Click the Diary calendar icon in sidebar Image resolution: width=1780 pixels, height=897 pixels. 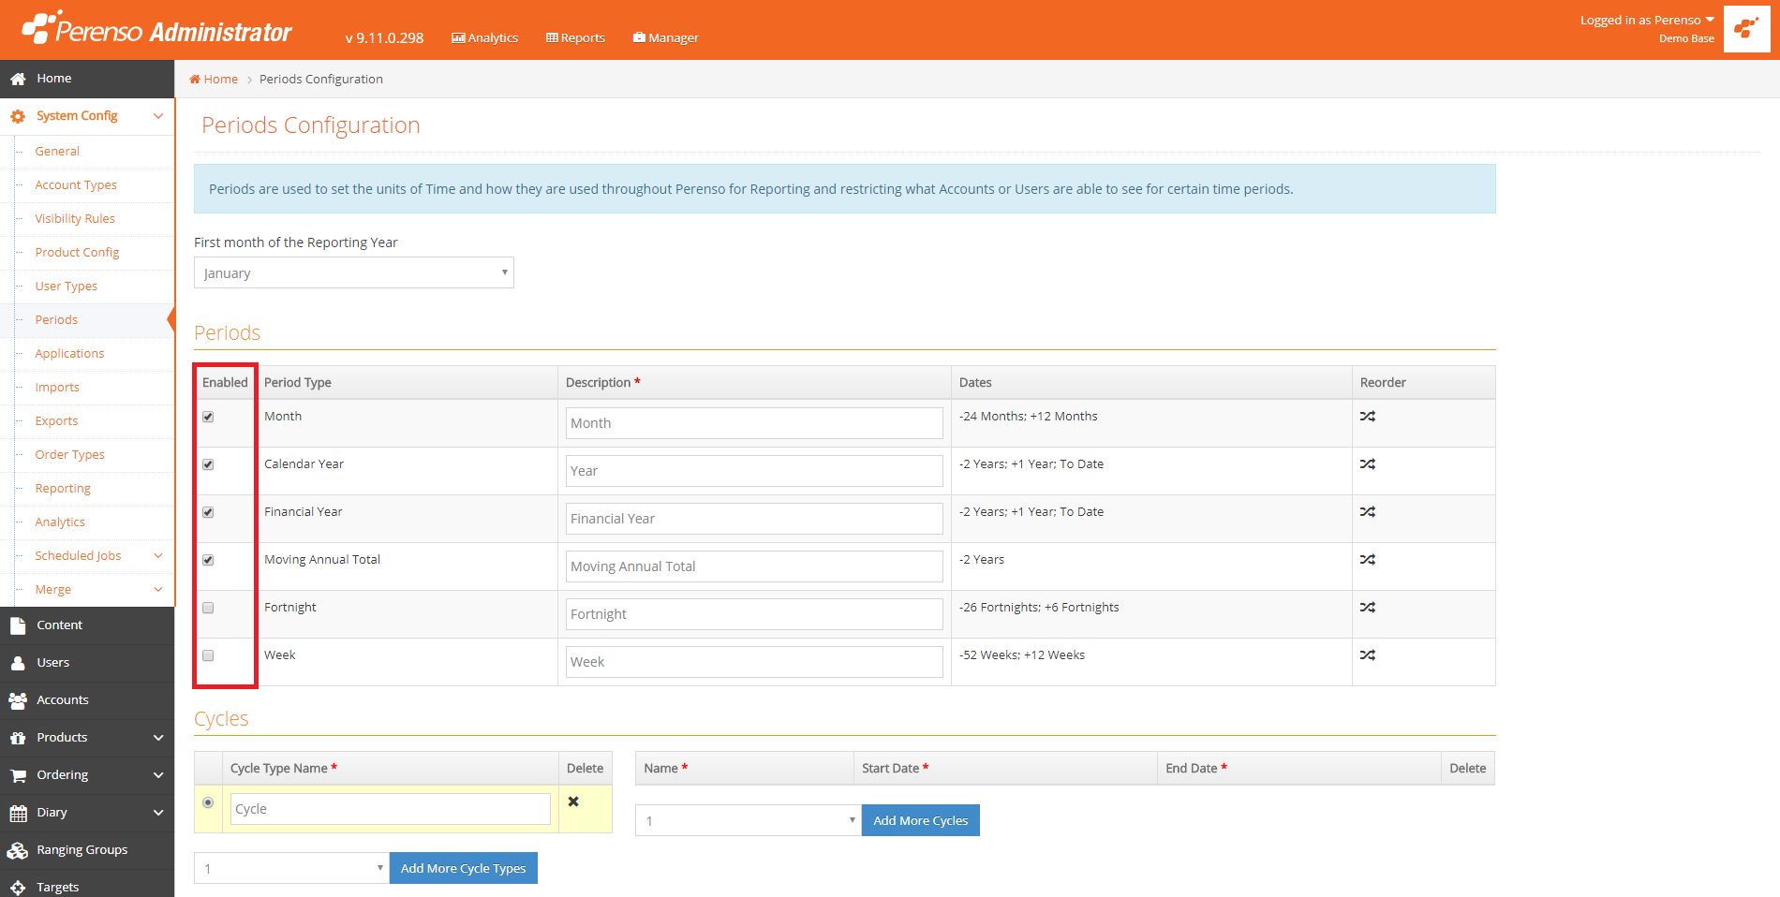point(18,813)
